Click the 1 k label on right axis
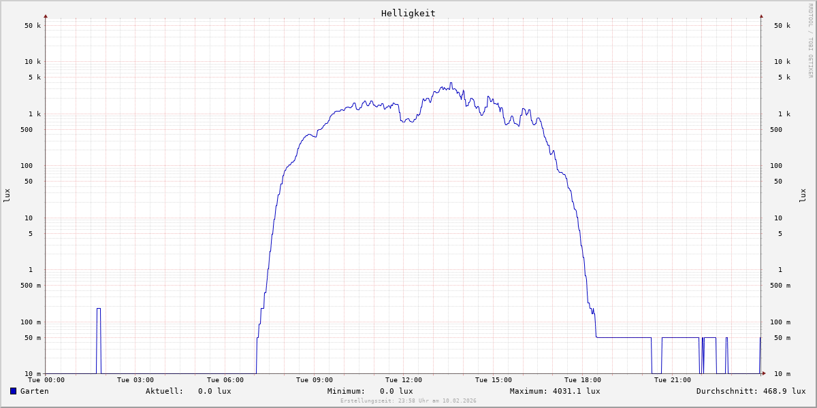This screenshot has width=817, height=408. tap(784, 114)
